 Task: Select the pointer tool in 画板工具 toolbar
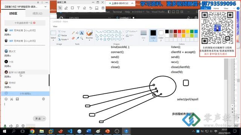(x=60, y=8)
